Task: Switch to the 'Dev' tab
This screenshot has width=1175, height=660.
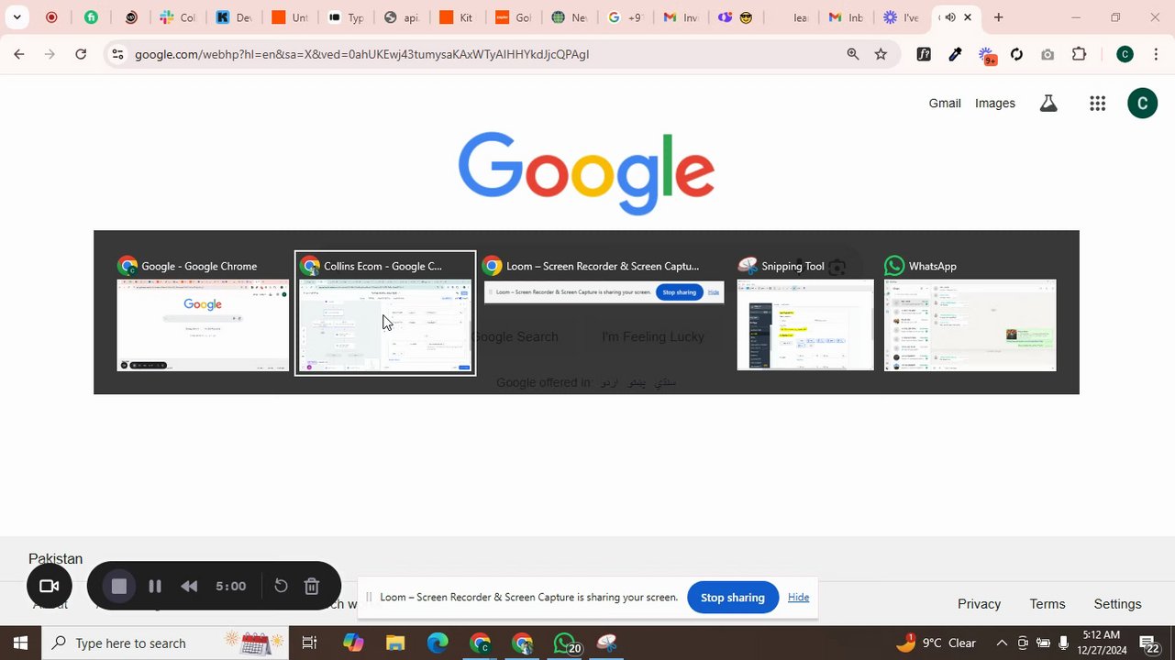Action: pos(234,17)
